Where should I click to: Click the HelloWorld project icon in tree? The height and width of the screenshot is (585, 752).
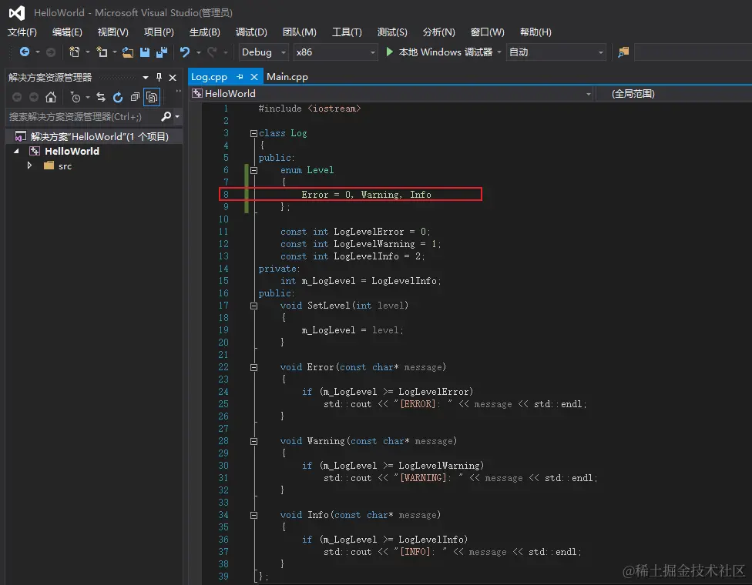(x=35, y=152)
